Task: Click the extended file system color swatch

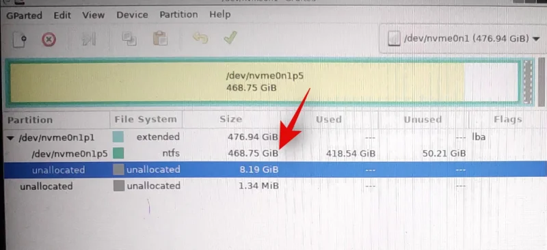Action: pyautogui.click(x=118, y=137)
